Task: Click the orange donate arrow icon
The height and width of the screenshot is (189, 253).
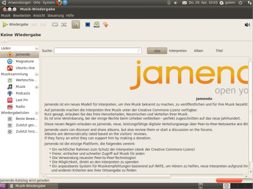Action: 105,25
